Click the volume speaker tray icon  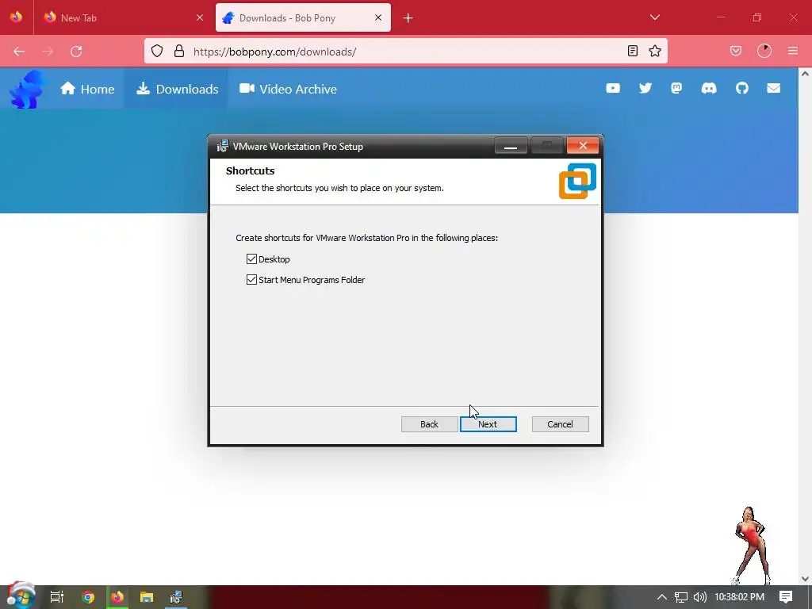click(x=699, y=597)
